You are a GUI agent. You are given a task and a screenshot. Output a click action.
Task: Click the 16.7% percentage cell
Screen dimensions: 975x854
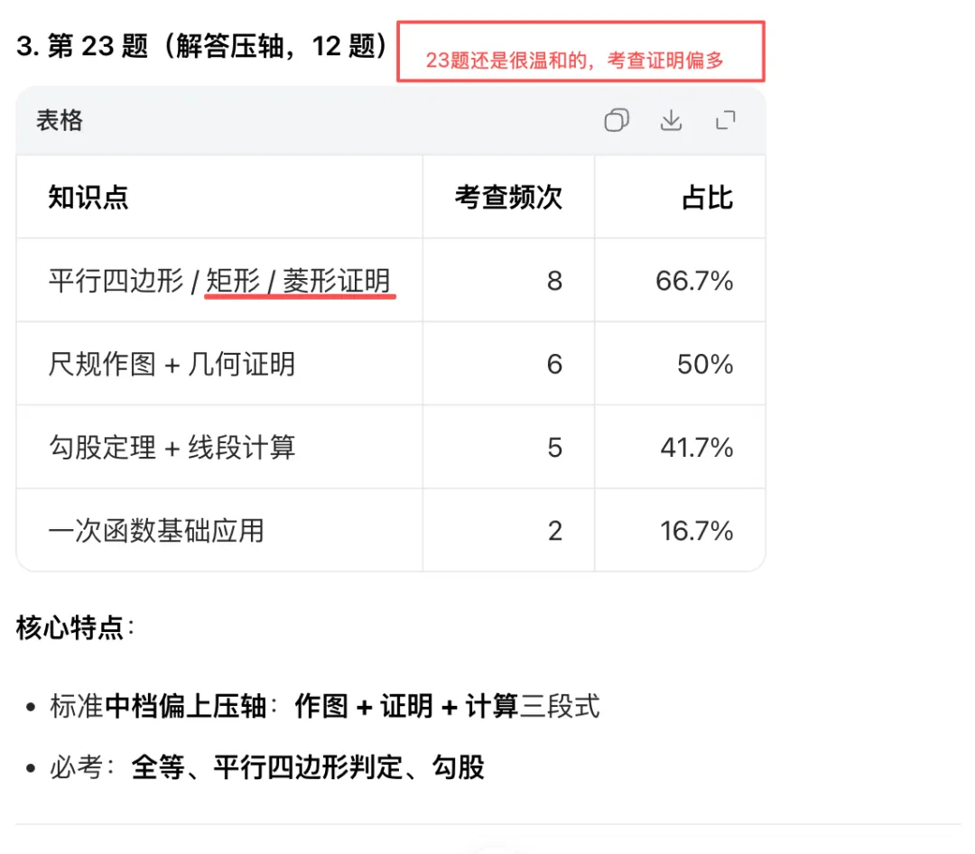tap(696, 530)
